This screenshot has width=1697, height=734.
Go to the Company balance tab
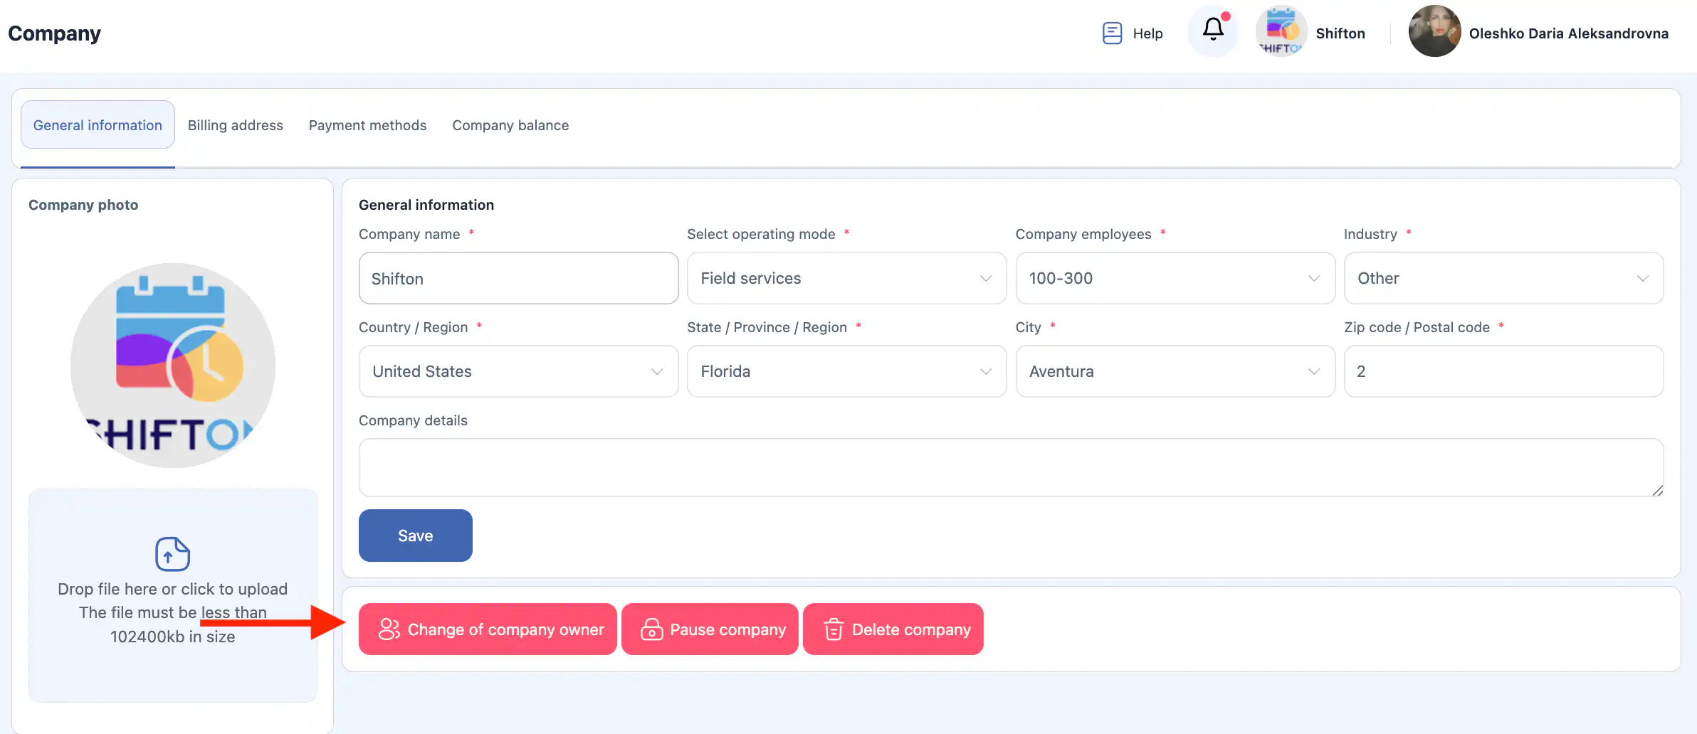click(x=510, y=125)
